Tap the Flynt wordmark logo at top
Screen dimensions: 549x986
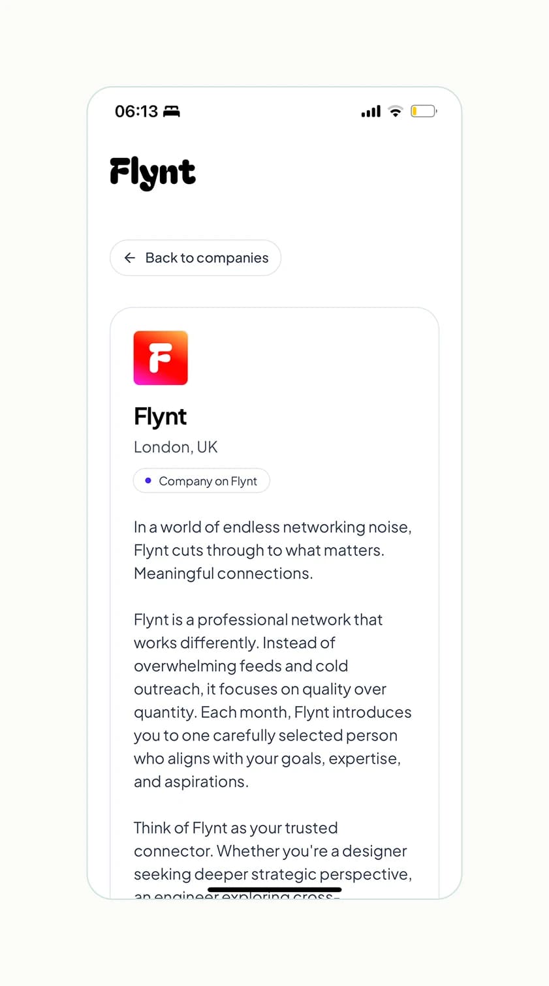point(151,171)
